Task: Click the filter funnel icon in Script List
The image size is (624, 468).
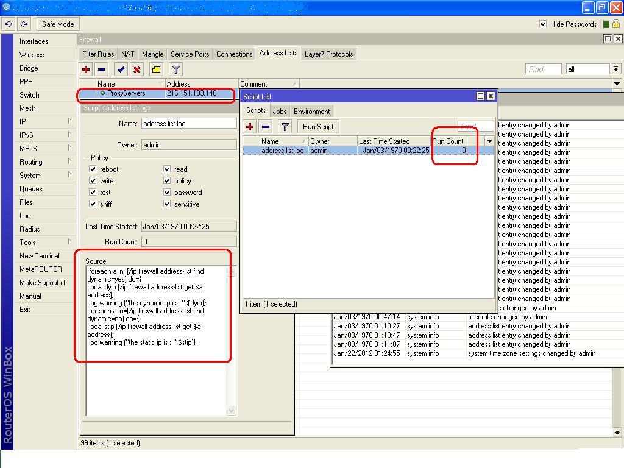Action: tap(285, 127)
